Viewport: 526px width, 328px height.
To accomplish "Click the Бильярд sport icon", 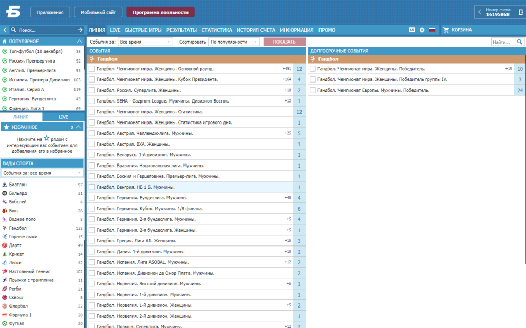I will (x=5, y=193).
